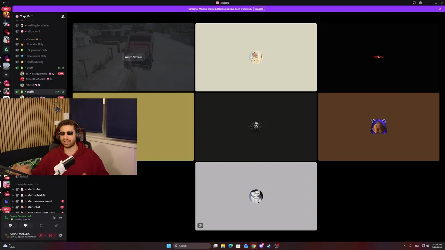445x250 pixels.
Task: Open Discord inbox icon in title bar
Action: [414, 3]
